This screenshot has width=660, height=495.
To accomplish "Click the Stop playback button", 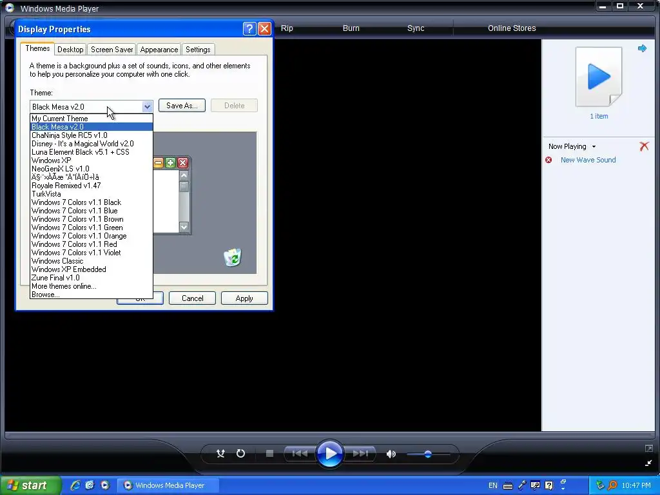I will (x=270, y=453).
